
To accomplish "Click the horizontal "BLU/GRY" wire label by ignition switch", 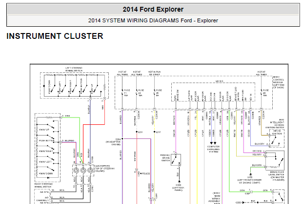I will click(259, 144).
